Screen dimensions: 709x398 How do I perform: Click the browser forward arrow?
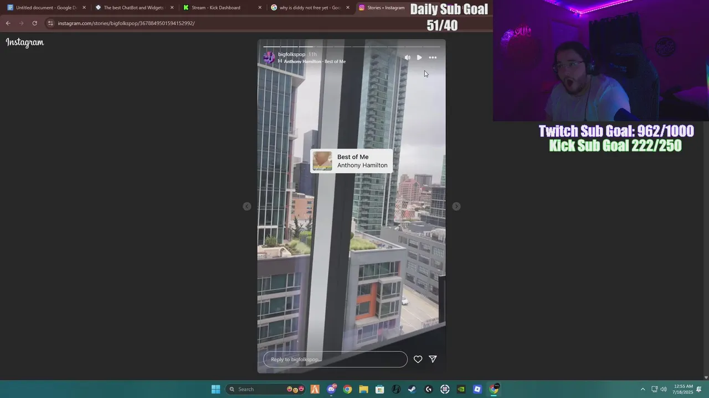tap(21, 23)
